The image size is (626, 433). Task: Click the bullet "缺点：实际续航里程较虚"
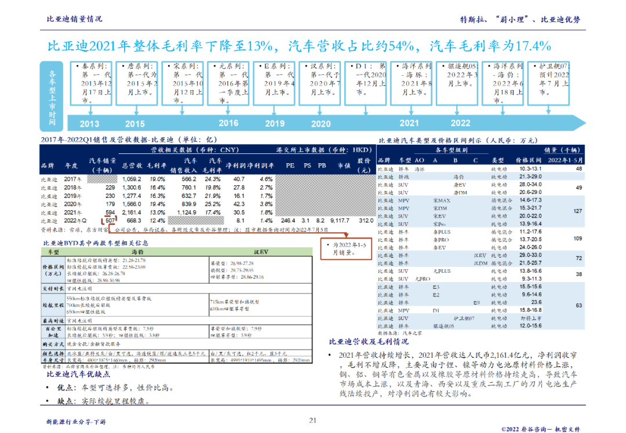(x=103, y=401)
